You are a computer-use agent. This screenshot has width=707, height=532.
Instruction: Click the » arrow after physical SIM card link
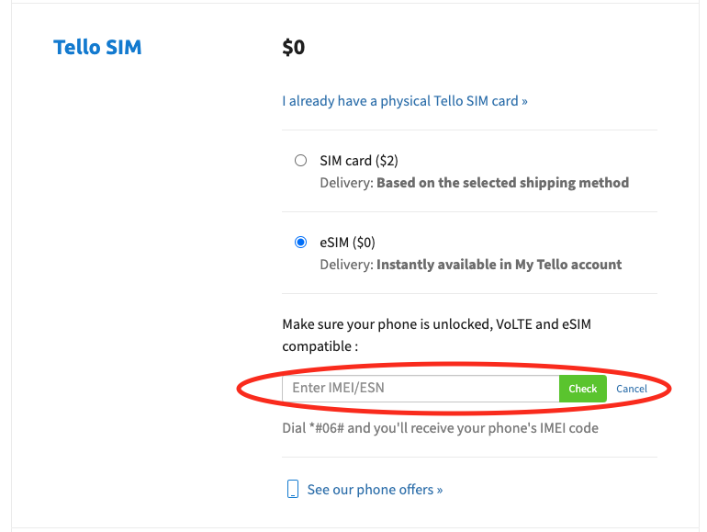[524, 102]
